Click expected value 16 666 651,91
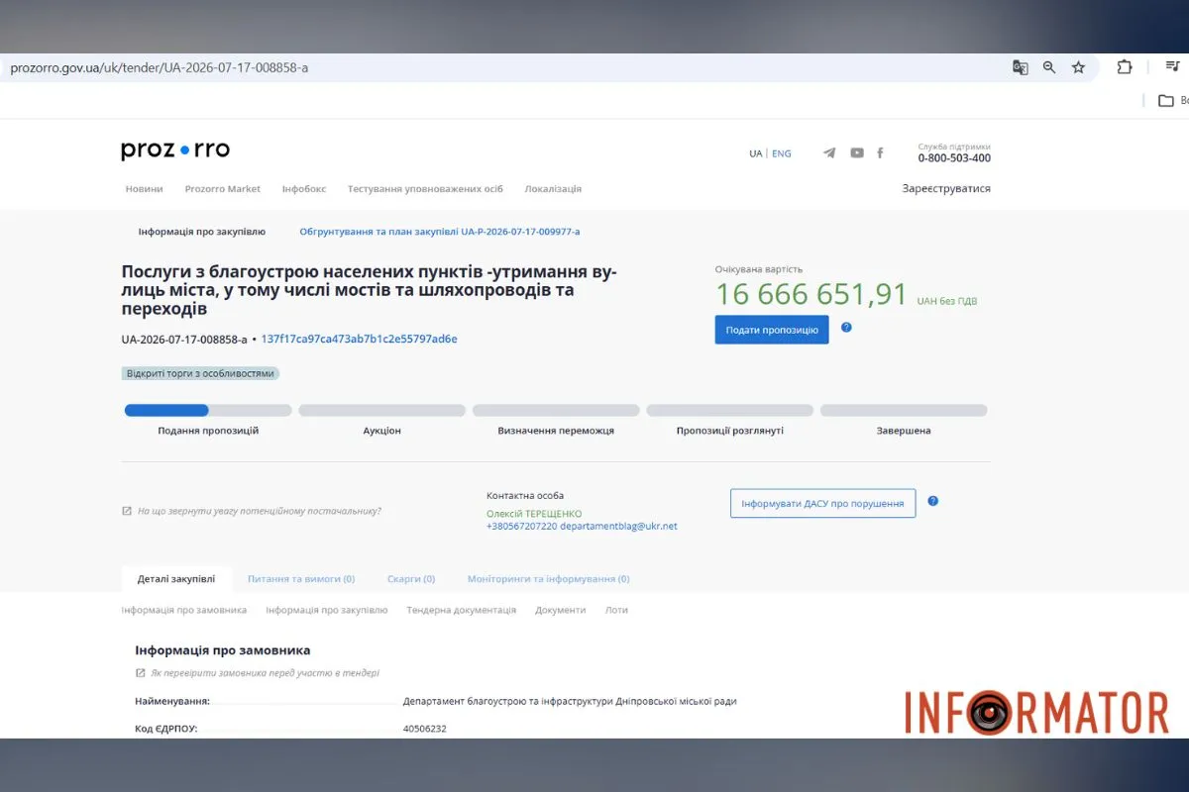Viewport: 1189px width, 792px height. [x=811, y=295]
